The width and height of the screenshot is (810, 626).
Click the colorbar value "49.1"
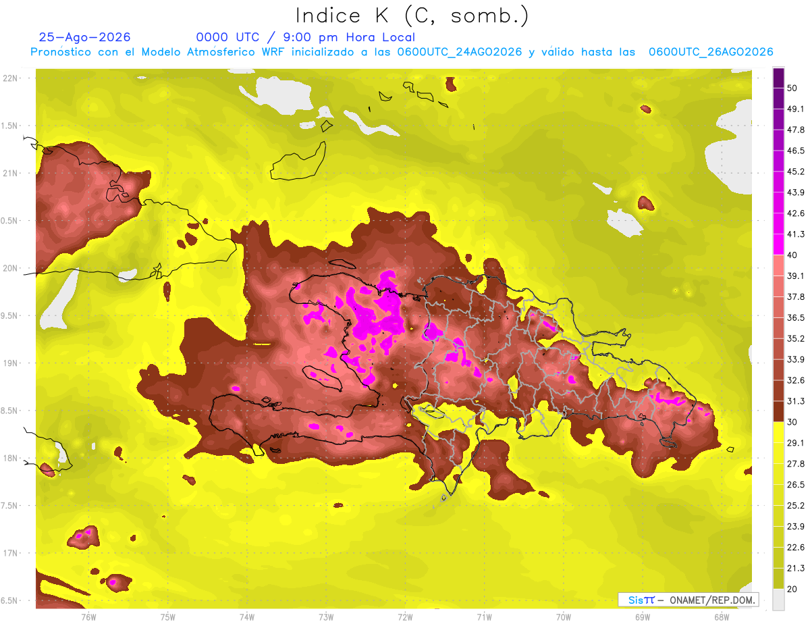pyautogui.click(x=795, y=109)
